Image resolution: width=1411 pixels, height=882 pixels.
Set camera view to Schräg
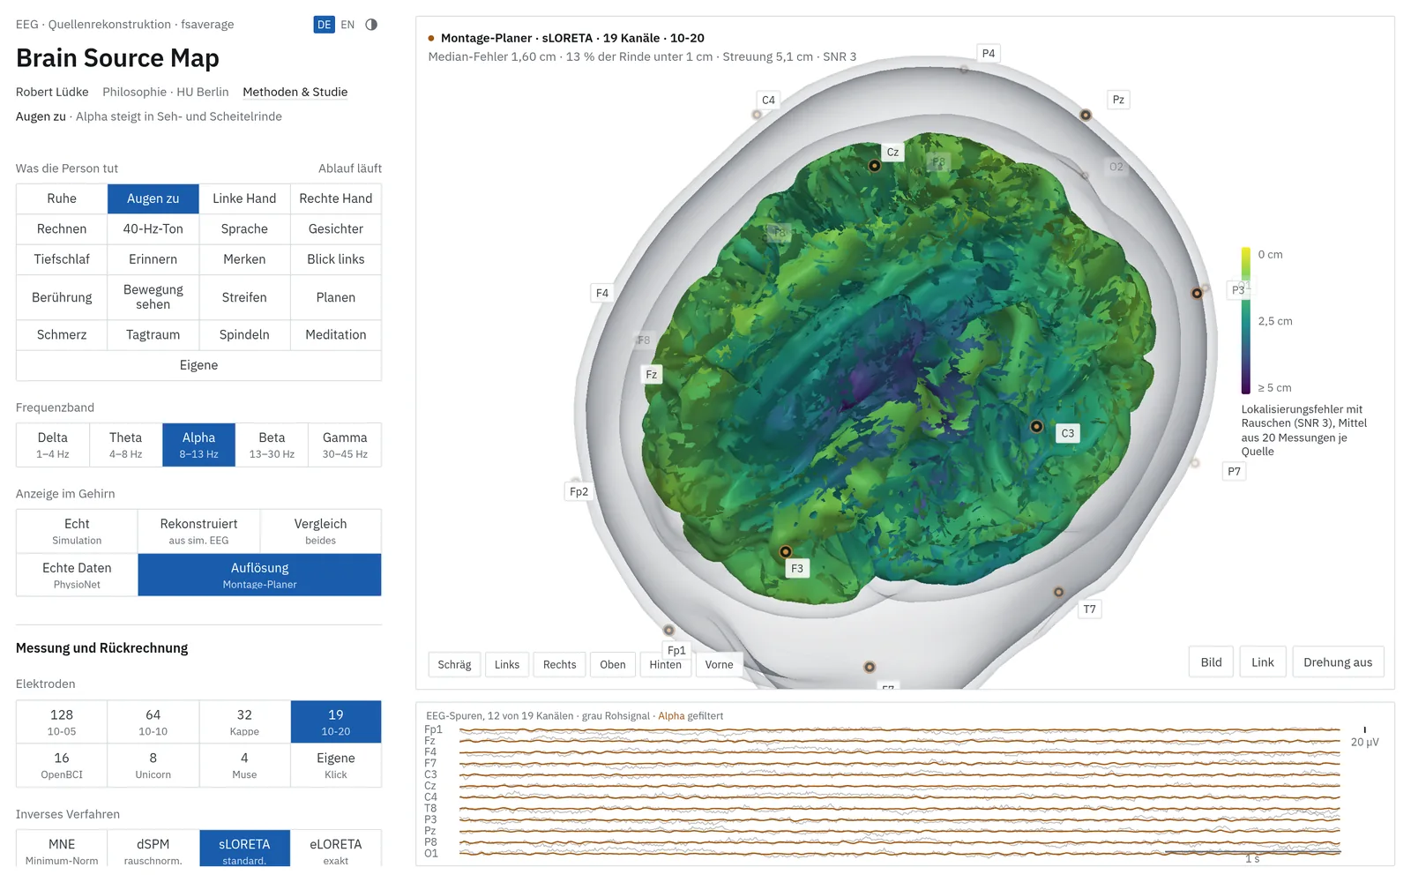tap(454, 664)
